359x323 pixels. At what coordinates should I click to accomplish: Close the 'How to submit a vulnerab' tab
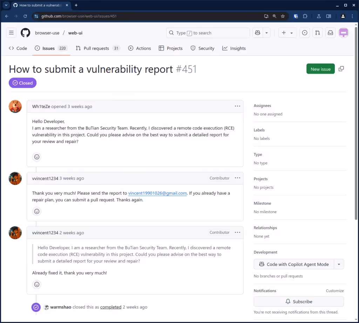coord(67,5)
